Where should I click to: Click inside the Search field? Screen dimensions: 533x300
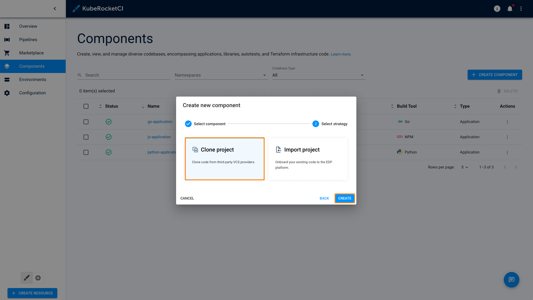[x=122, y=75]
